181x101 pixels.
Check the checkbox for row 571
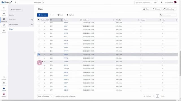39,68
